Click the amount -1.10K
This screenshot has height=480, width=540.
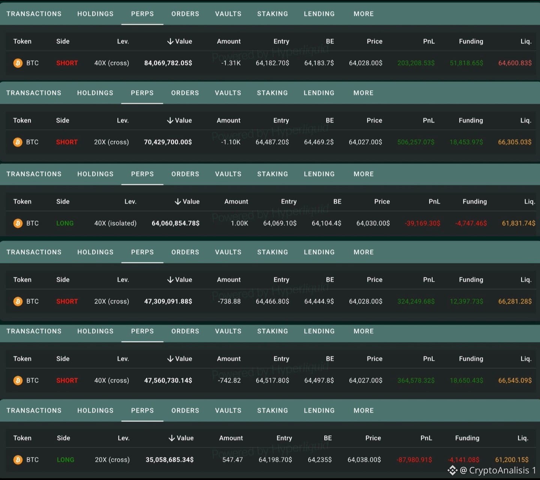(x=231, y=142)
